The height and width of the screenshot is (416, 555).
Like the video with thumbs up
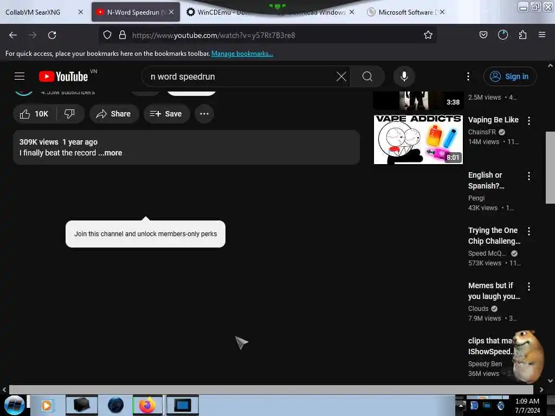pyautogui.click(x=34, y=114)
